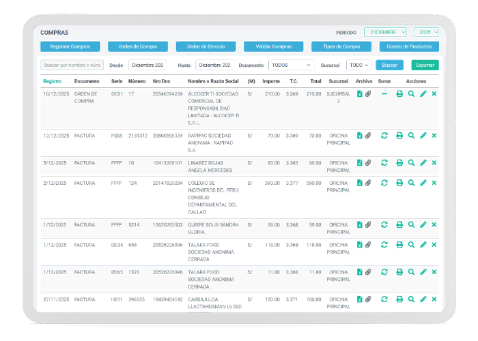View details of QUISPE SOLIS purchase
This screenshot has height=341, width=478.
click(411, 224)
